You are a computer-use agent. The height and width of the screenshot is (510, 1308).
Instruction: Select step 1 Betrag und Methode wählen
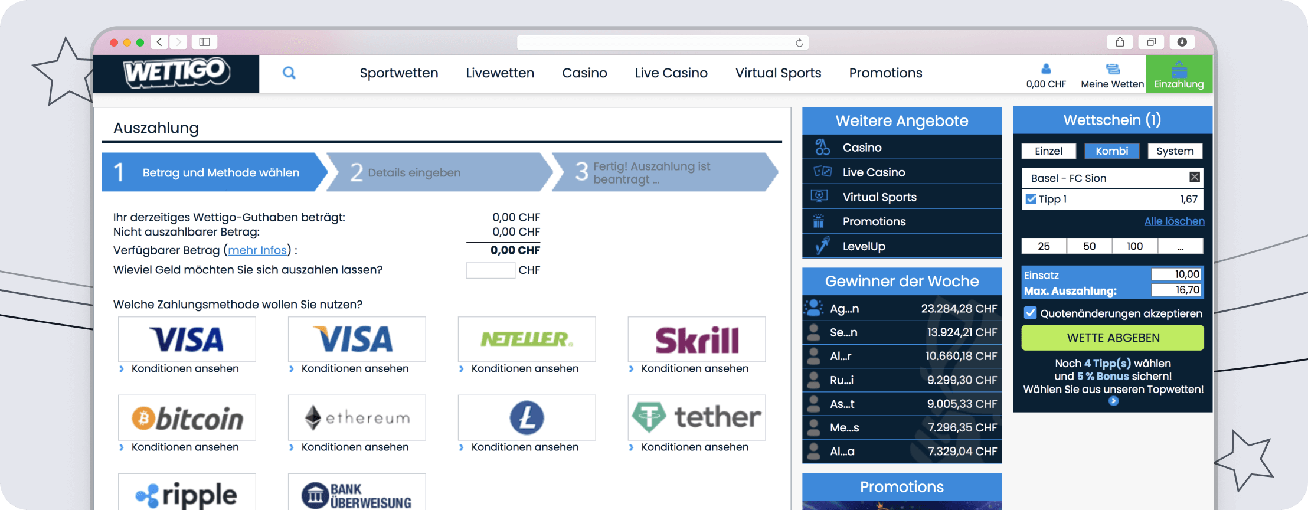[214, 172]
